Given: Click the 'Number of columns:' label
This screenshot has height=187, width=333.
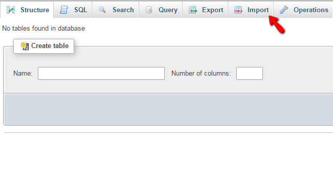Looking at the screenshot, I should tap(201, 74).
